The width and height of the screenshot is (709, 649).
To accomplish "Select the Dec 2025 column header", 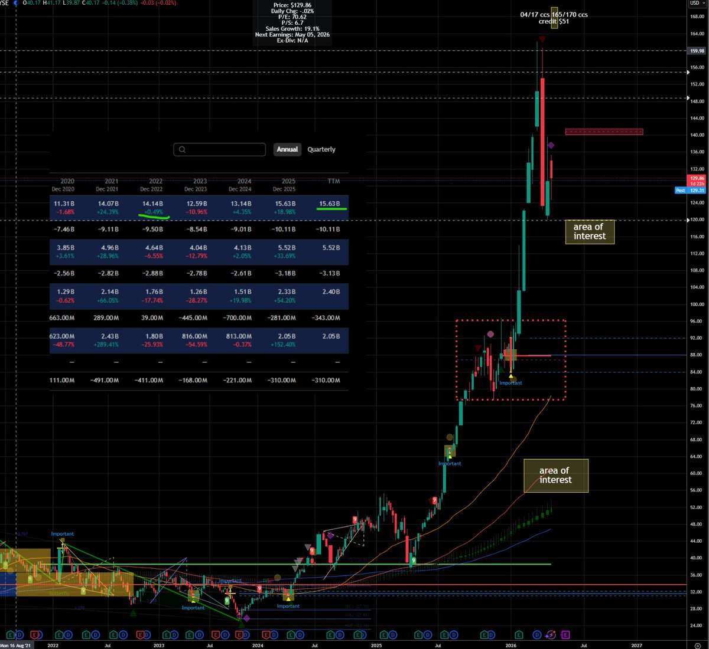I will click(284, 185).
